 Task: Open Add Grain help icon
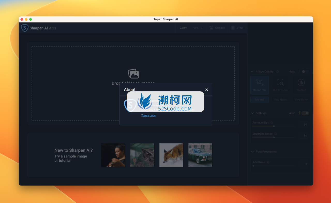point(268,162)
